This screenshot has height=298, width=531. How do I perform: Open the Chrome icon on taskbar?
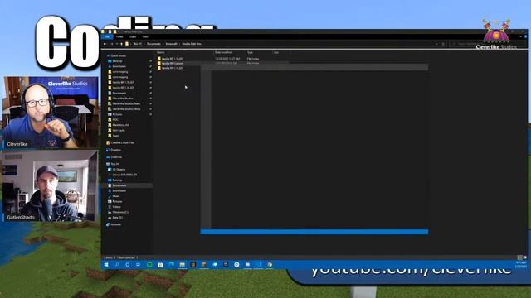tap(270, 265)
